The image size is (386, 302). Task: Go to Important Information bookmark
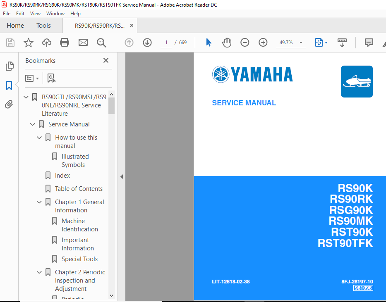click(x=77, y=244)
